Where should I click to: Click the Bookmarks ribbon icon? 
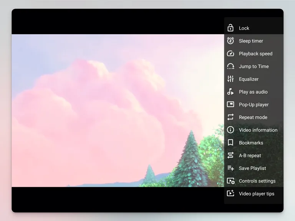[230, 142]
